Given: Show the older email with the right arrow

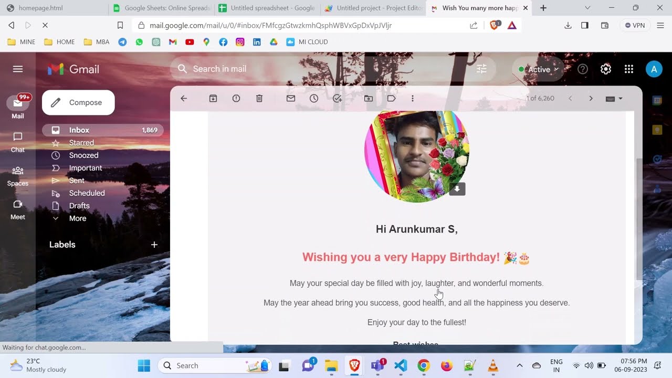Looking at the screenshot, I should (x=591, y=98).
